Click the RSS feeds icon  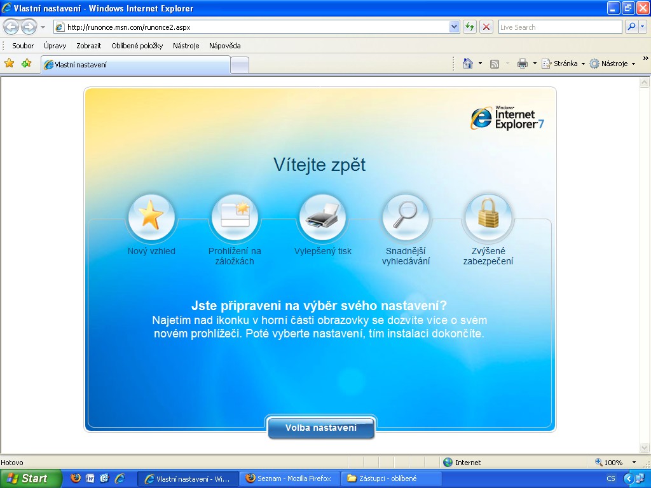(x=494, y=64)
